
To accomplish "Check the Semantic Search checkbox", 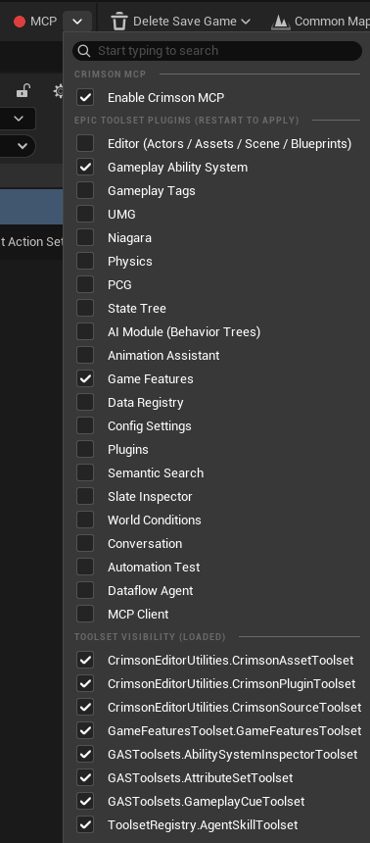I will pyautogui.click(x=85, y=473).
